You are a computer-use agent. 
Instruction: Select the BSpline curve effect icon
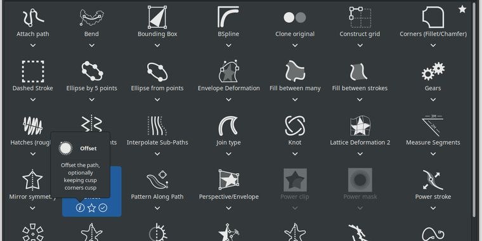tap(228, 18)
